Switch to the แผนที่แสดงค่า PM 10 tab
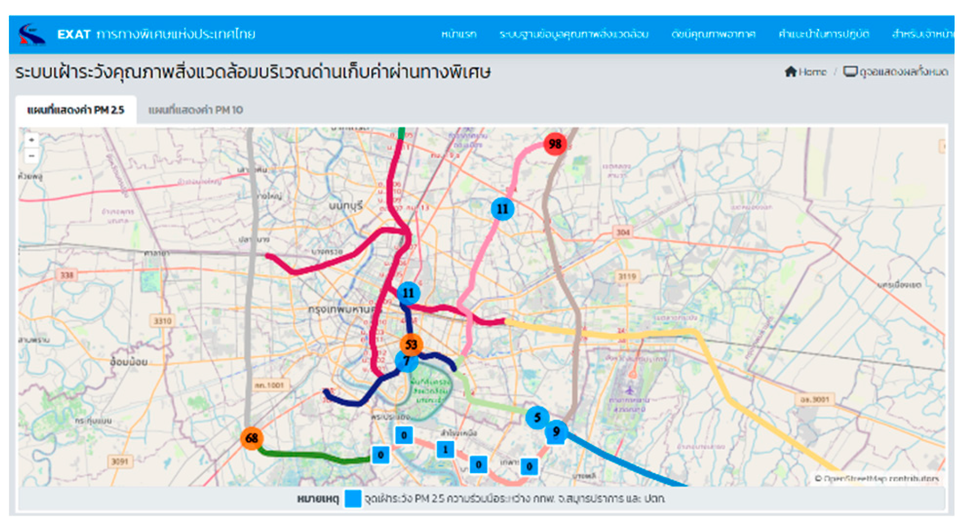Screen dimensions: 962x528 click(x=195, y=110)
